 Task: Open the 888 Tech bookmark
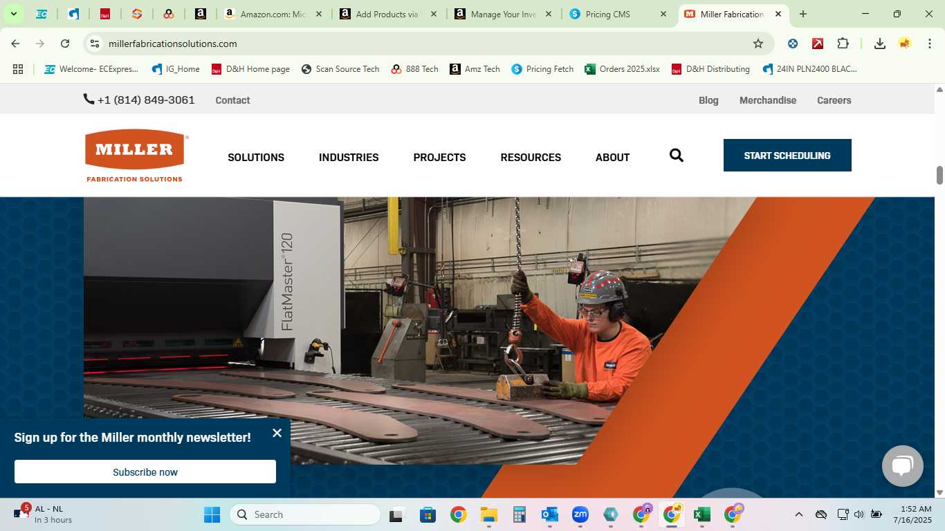(414, 69)
